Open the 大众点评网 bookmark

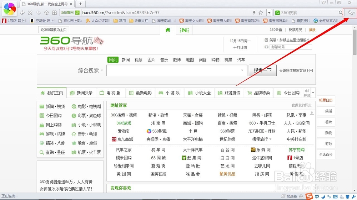pos(98,21)
